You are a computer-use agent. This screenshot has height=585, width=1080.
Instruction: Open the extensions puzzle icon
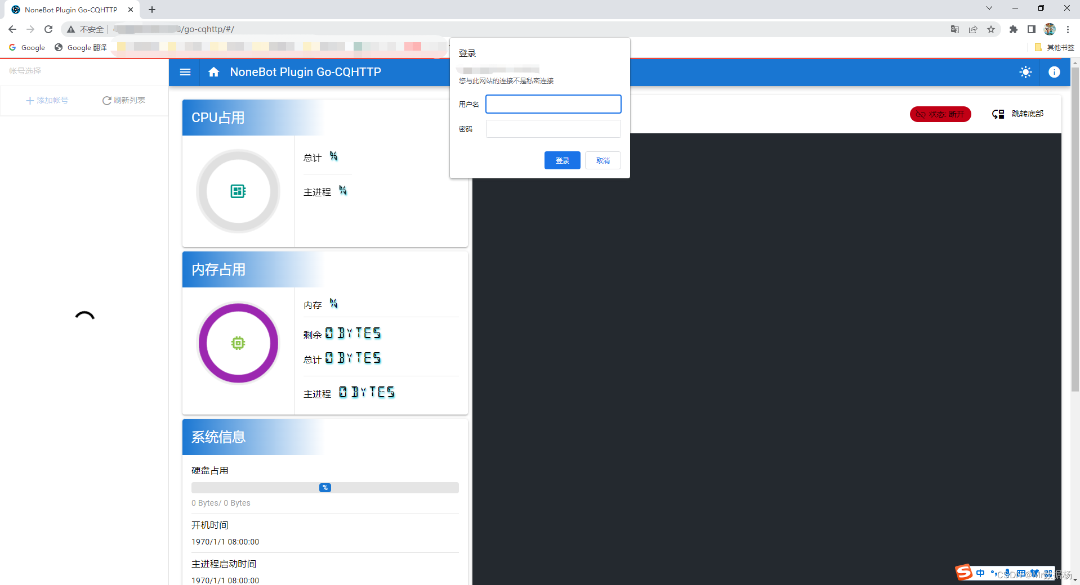click(x=1013, y=29)
